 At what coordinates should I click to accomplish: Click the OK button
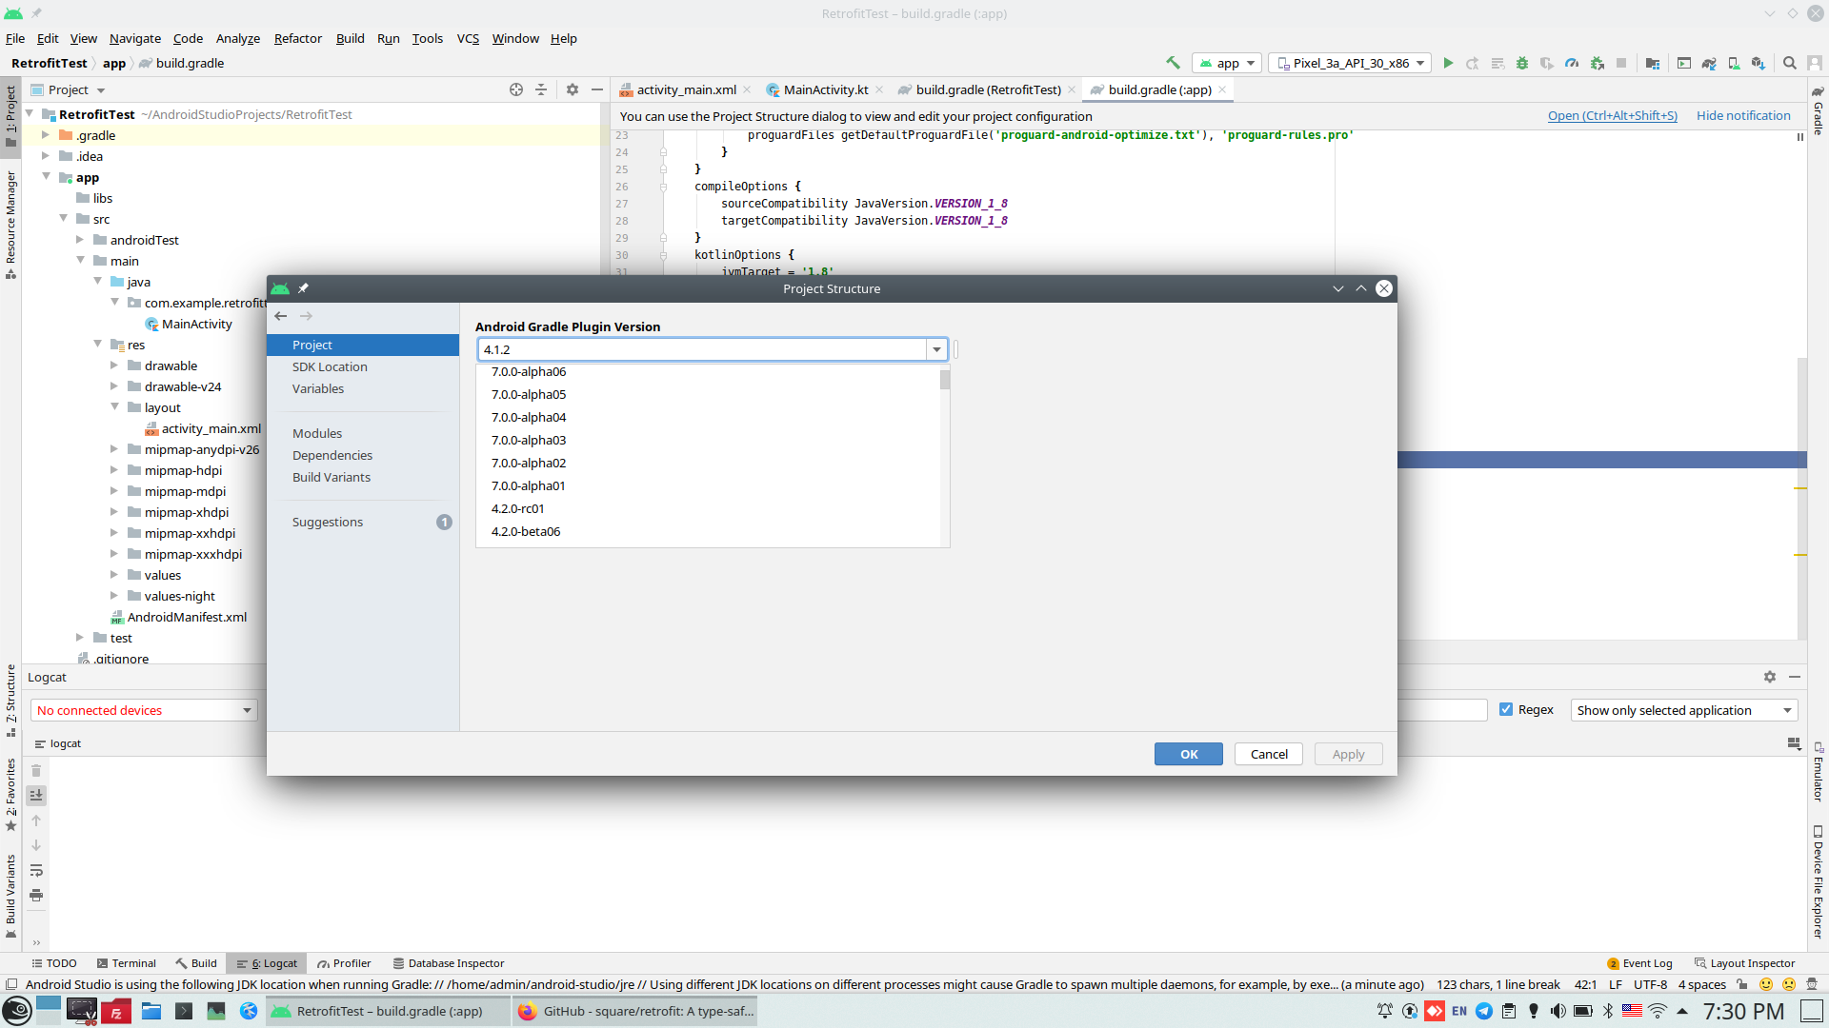coord(1189,754)
